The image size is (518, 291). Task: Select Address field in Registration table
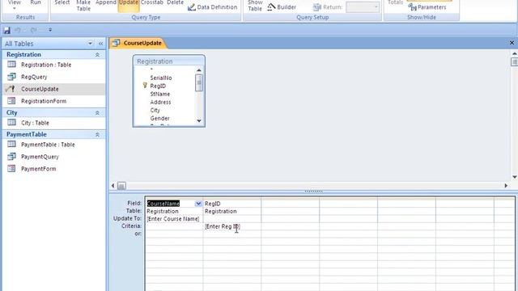tap(160, 103)
